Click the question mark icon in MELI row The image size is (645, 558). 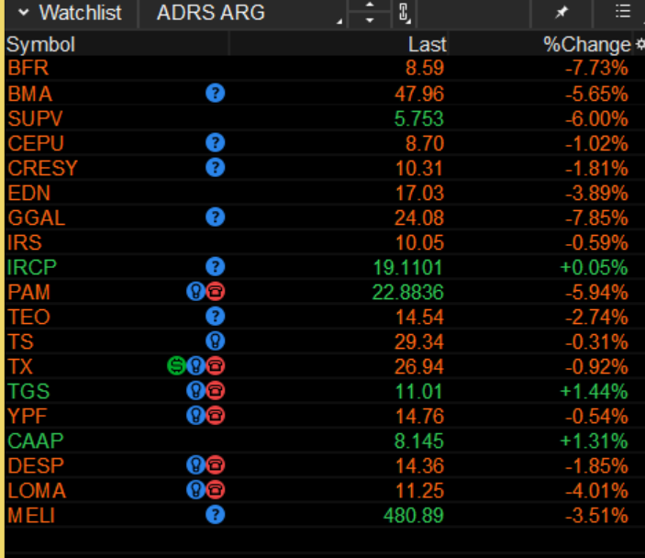215,515
